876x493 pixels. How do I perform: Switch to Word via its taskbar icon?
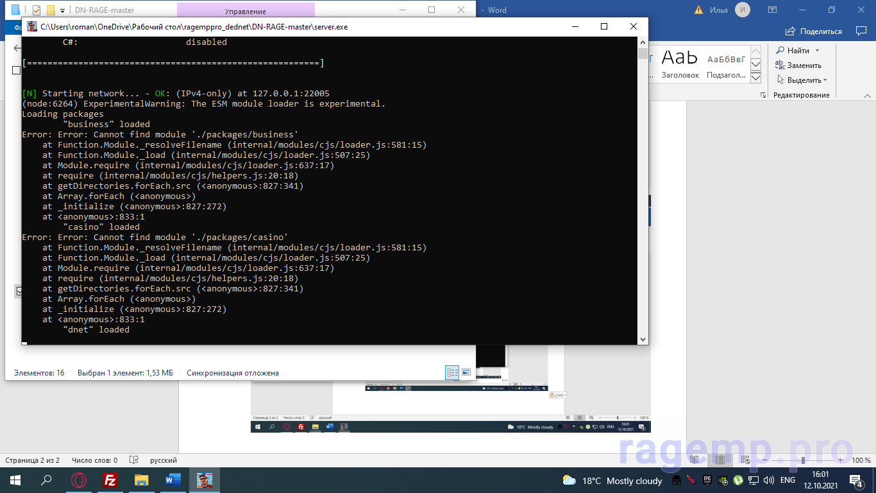point(173,480)
